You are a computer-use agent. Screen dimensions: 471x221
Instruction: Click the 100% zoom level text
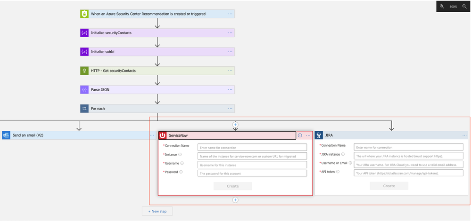point(453,7)
